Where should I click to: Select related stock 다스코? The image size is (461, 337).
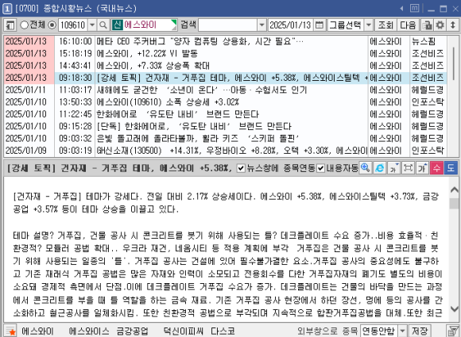pos(223,331)
